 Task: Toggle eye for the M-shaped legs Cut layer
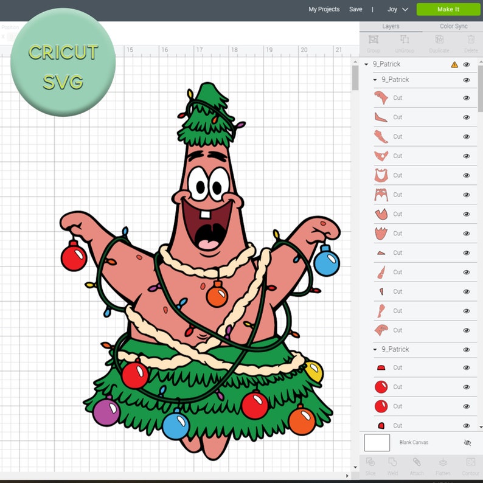[x=467, y=195]
